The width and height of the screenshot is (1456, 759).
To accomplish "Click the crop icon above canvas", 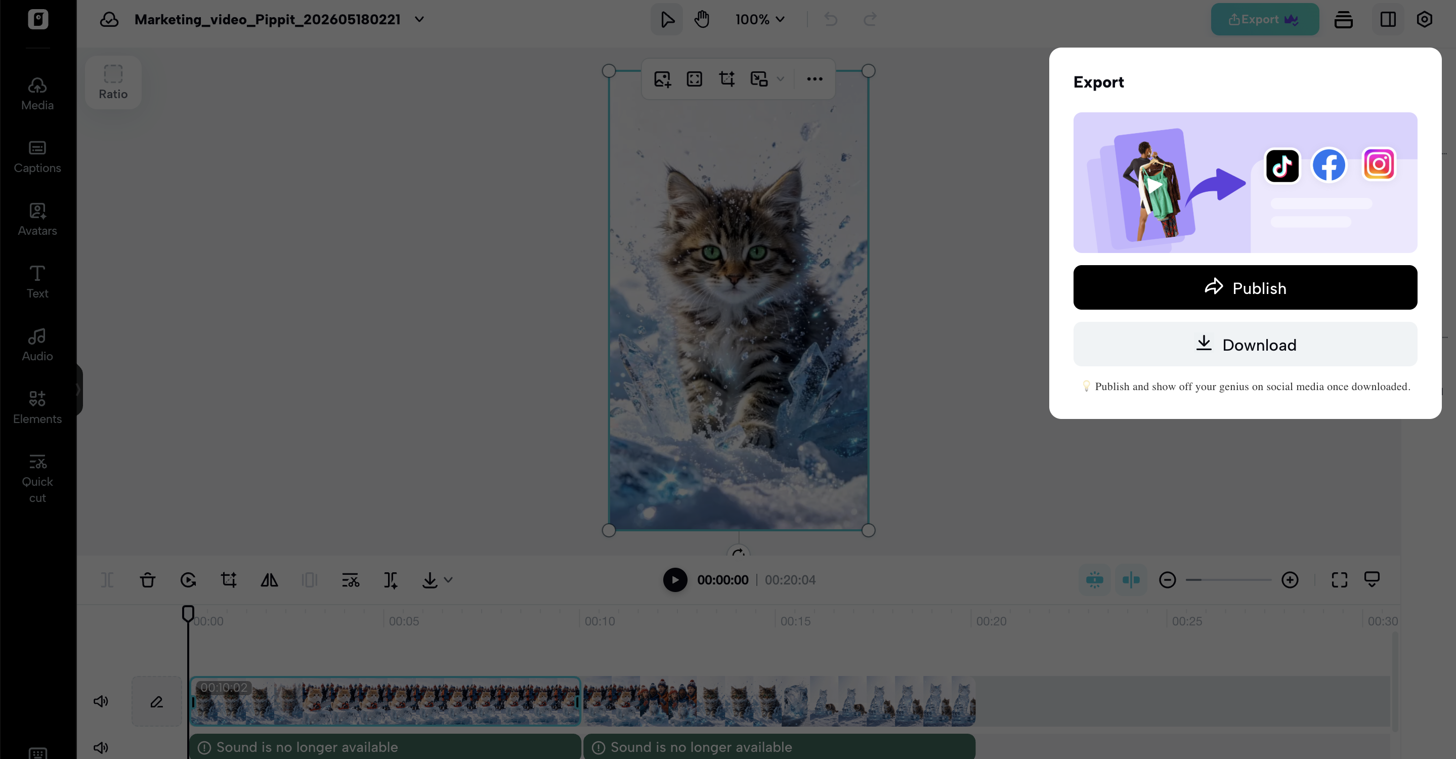I will coord(727,78).
